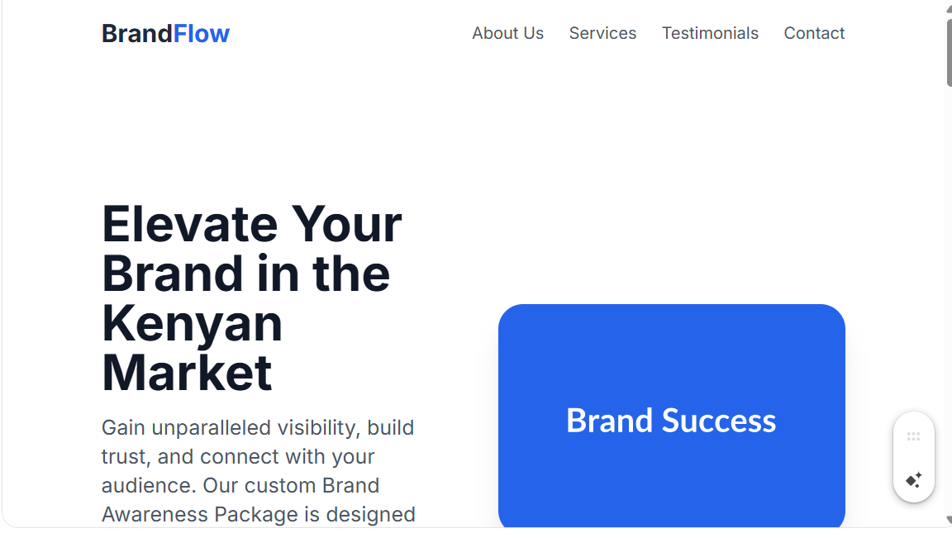Click the scroll-up arrow at top right
Viewport: 952px width, 538px height.
[949, 8]
